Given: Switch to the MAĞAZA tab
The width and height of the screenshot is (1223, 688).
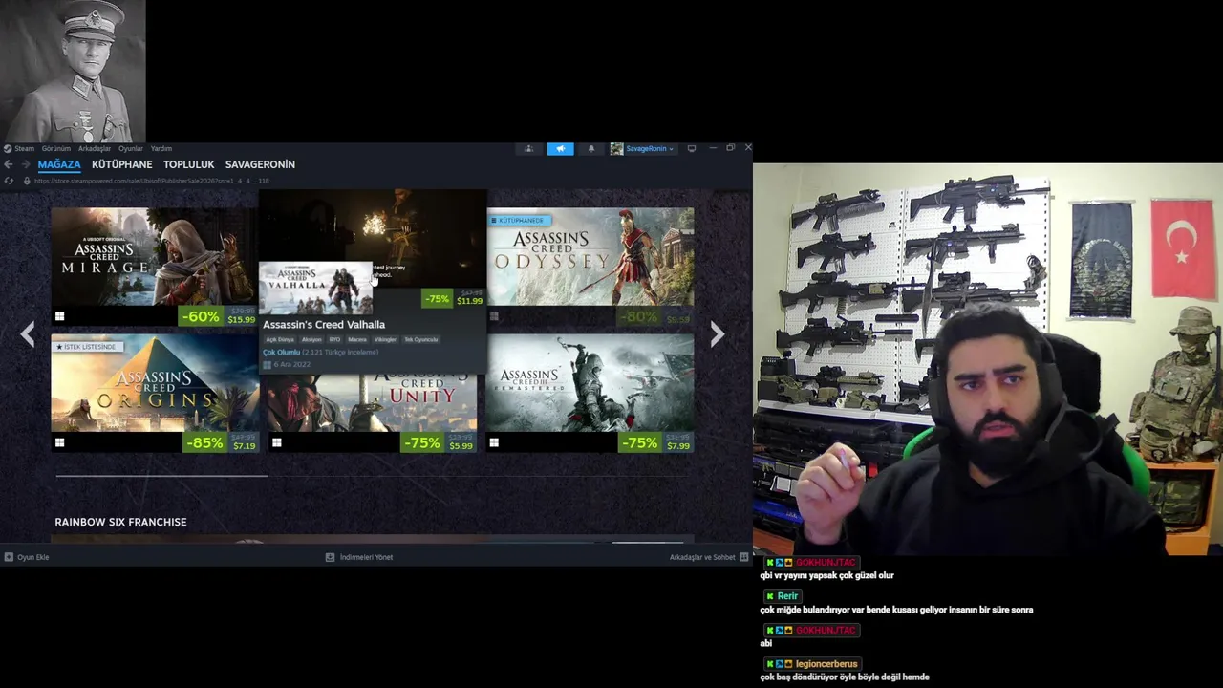Looking at the screenshot, I should point(59,164).
